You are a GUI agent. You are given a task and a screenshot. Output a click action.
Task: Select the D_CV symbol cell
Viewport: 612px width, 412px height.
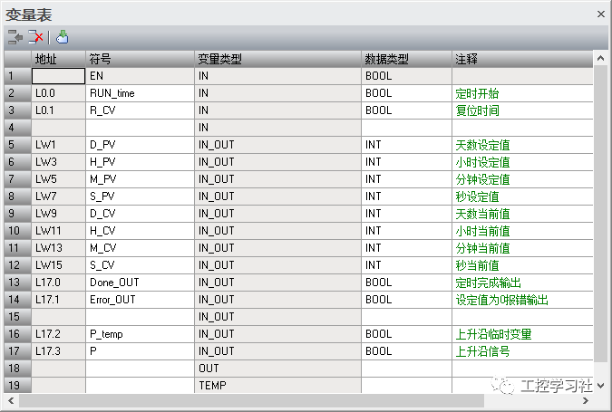[141, 214]
